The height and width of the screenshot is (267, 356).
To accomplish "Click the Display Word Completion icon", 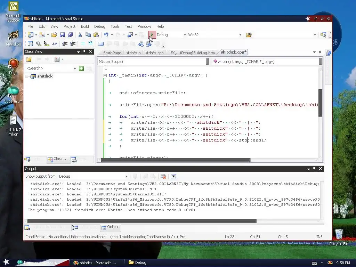I will 55,44.
